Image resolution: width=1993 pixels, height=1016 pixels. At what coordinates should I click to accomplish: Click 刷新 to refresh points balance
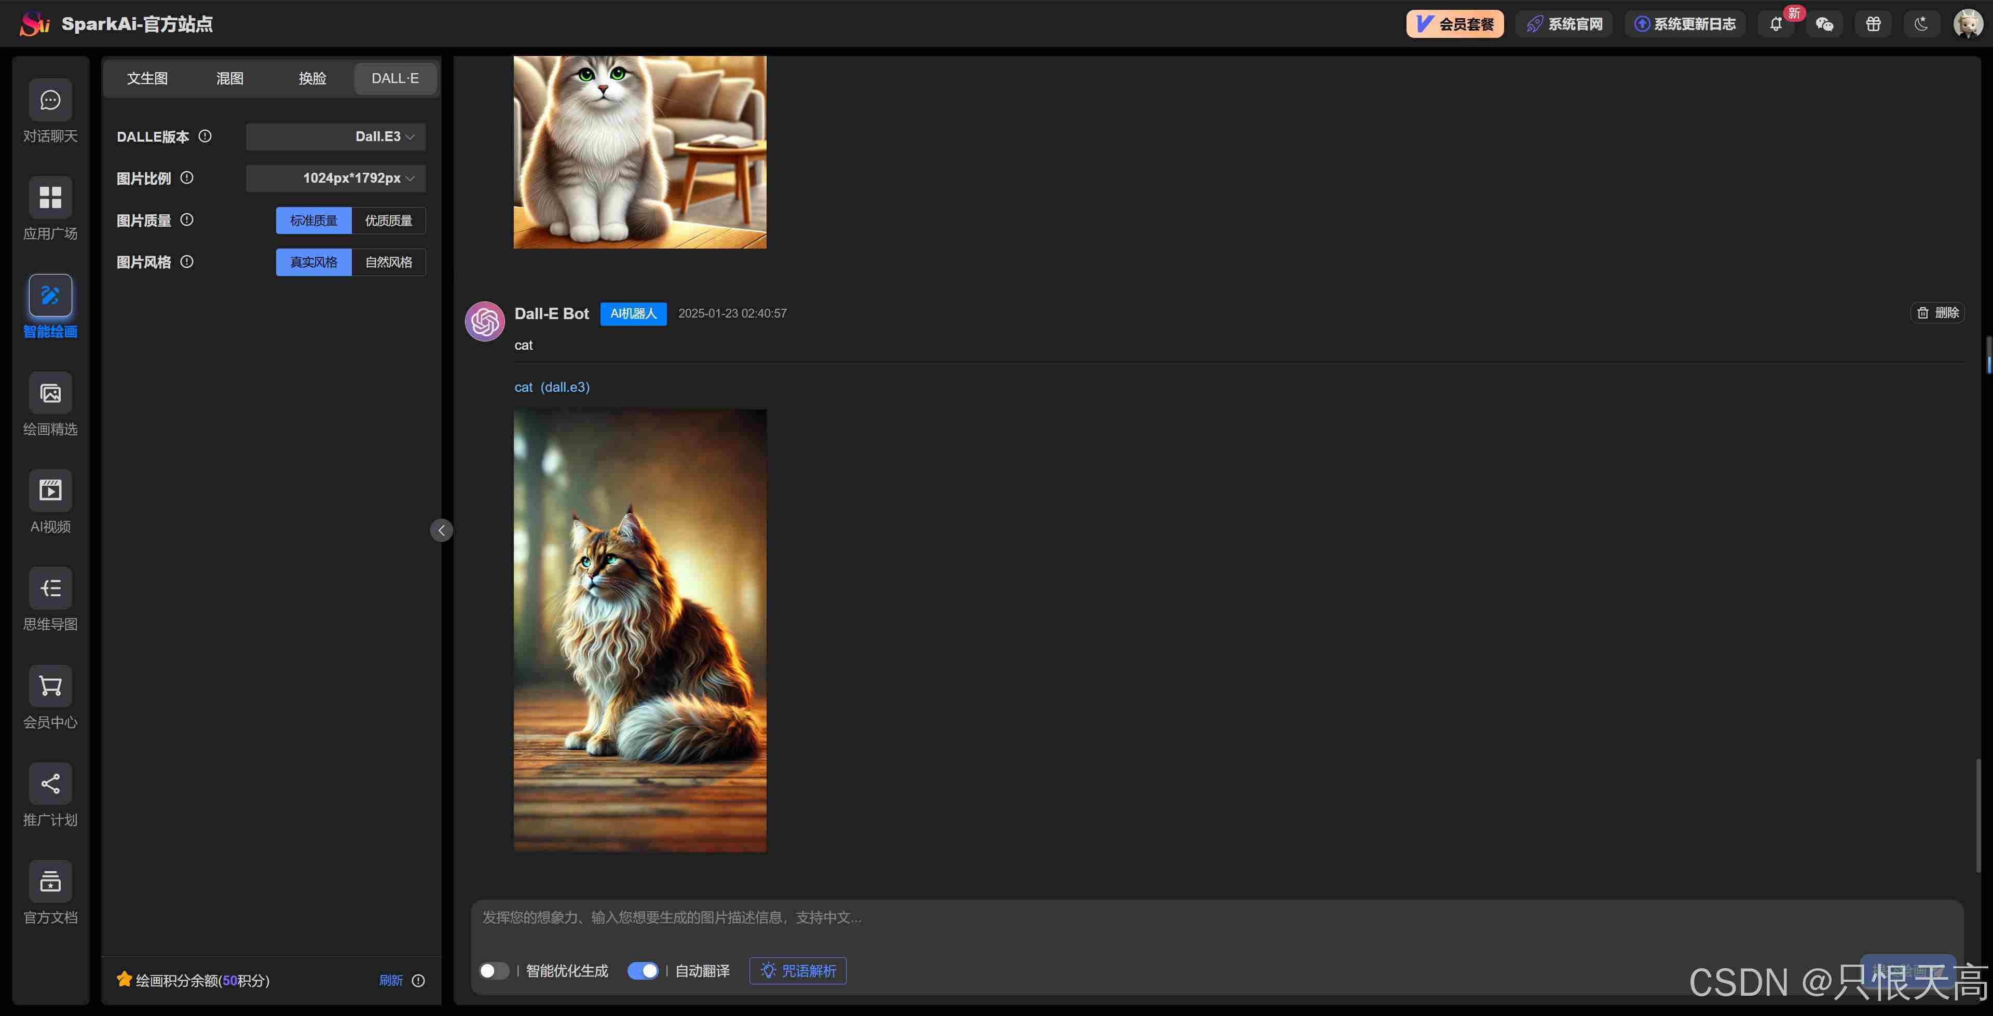(x=391, y=980)
